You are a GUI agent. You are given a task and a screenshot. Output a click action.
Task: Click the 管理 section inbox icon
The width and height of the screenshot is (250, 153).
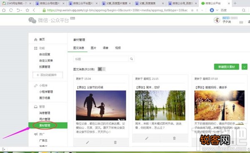pos(35,107)
